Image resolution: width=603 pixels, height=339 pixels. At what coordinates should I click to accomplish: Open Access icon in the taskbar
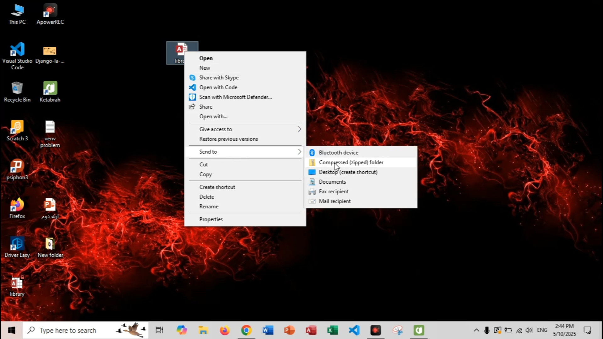coord(311,330)
